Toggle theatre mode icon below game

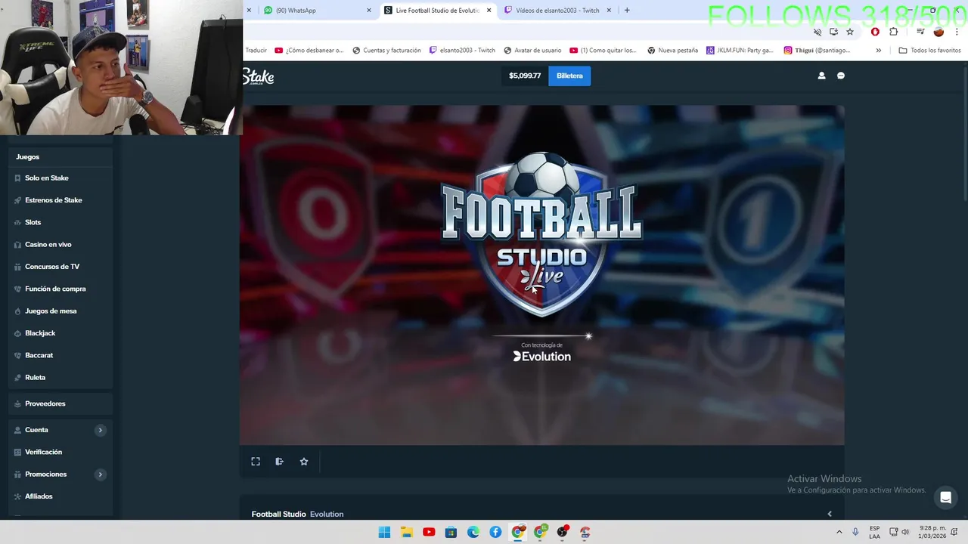280,462
